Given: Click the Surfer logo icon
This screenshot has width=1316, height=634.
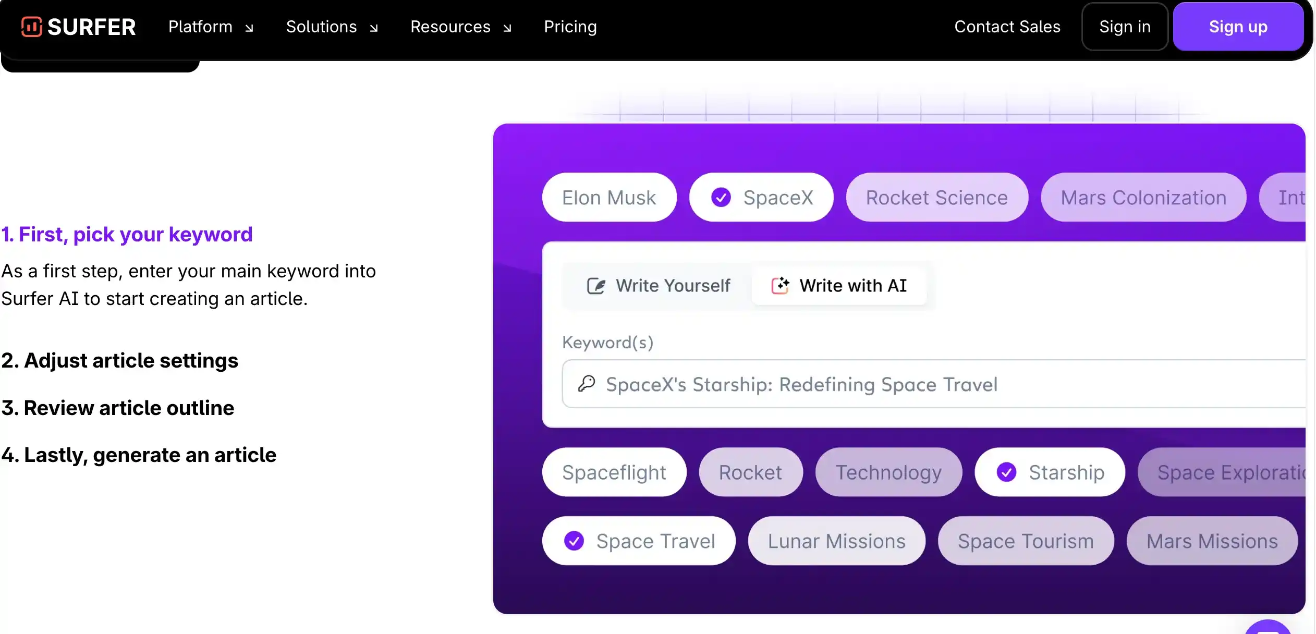Looking at the screenshot, I should pos(31,27).
